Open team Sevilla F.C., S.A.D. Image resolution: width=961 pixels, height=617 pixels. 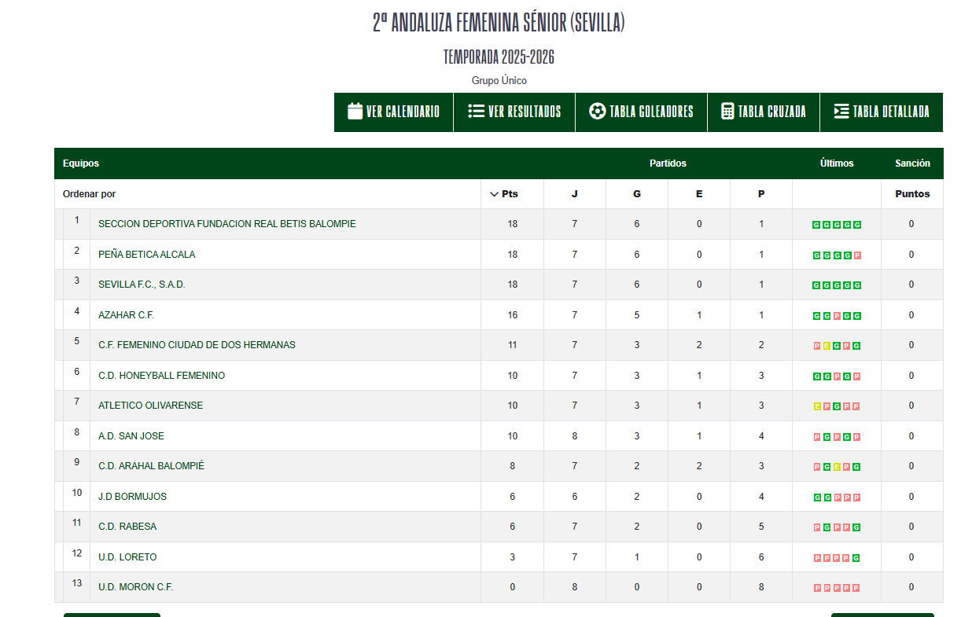pyautogui.click(x=142, y=285)
